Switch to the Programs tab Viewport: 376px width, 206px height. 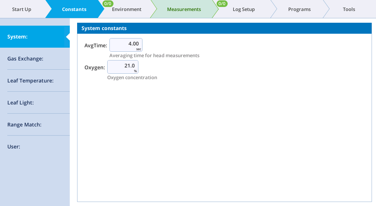(x=299, y=9)
